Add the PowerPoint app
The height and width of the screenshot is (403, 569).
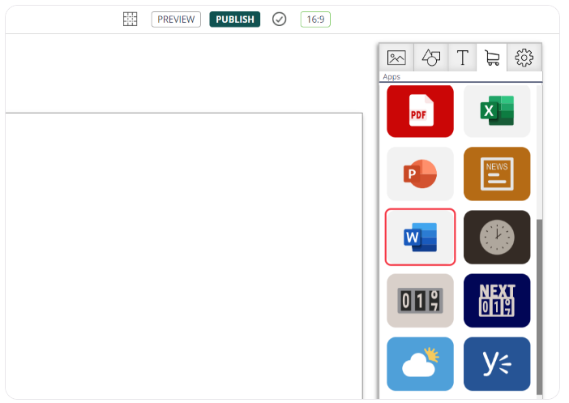click(420, 174)
